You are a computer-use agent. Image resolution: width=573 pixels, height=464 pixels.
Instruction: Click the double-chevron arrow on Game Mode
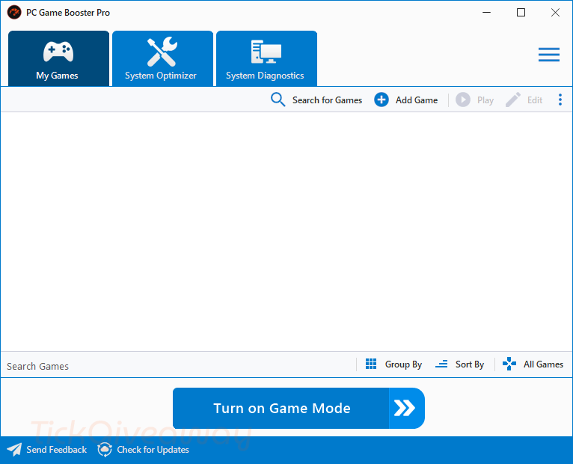(405, 408)
